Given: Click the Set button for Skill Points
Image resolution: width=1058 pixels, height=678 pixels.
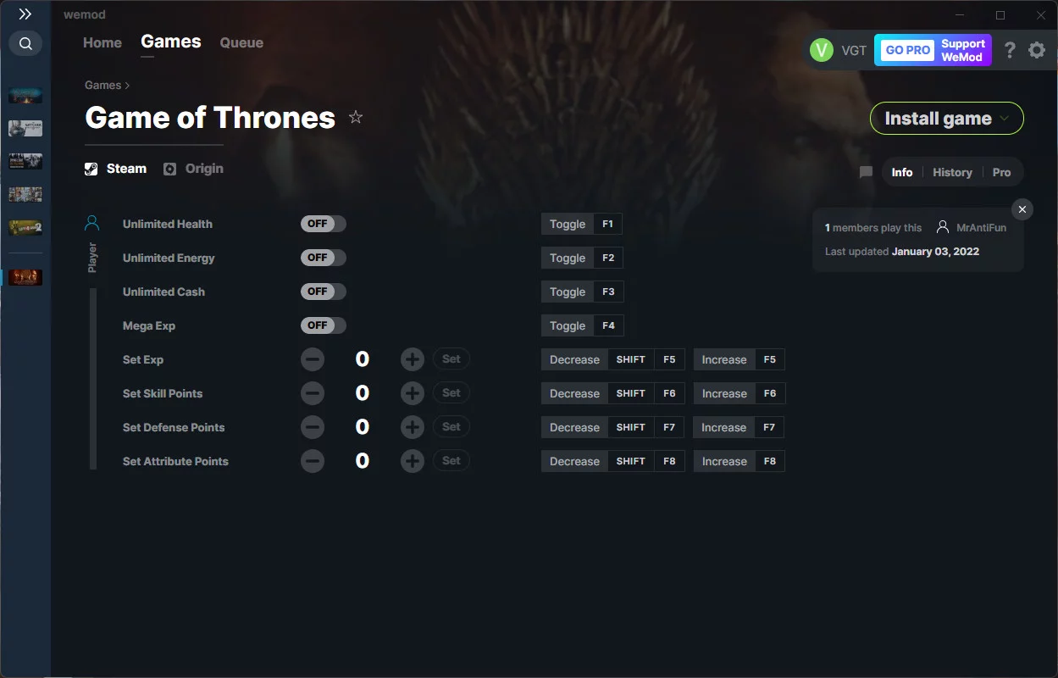Looking at the screenshot, I should tap(451, 393).
